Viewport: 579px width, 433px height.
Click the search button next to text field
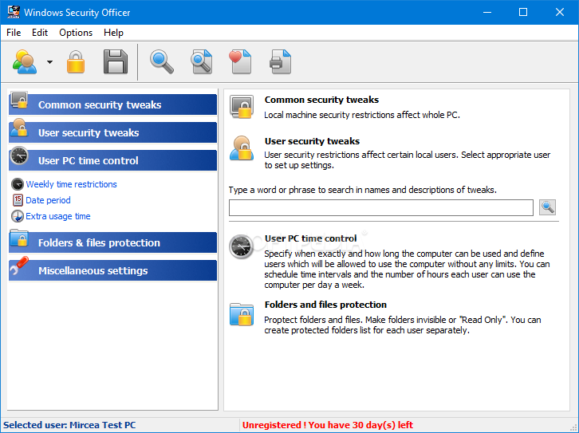click(x=547, y=207)
